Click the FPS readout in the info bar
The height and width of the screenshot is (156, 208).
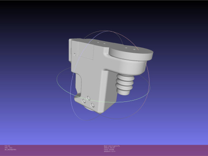(8, 148)
